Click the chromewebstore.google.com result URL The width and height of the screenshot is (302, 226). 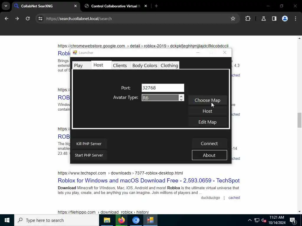click(x=143, y=46)
